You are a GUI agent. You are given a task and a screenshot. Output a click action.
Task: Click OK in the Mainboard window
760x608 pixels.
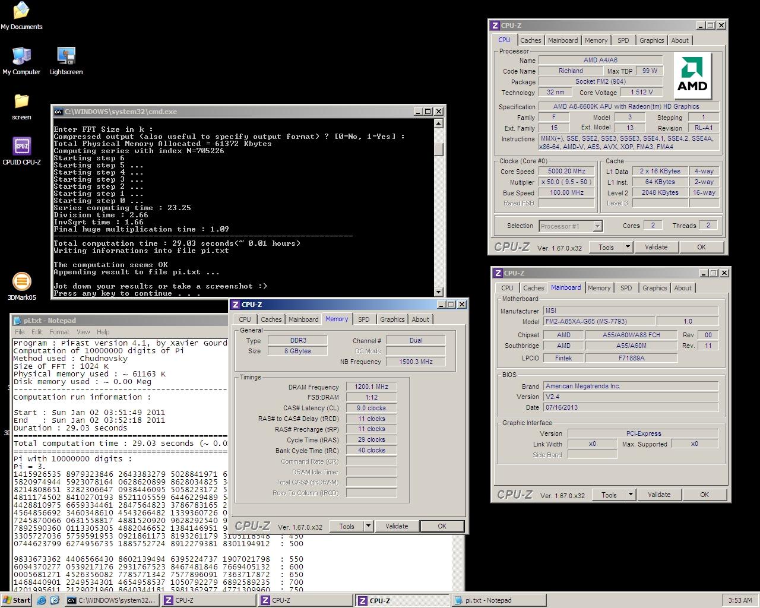pos(704,495)
